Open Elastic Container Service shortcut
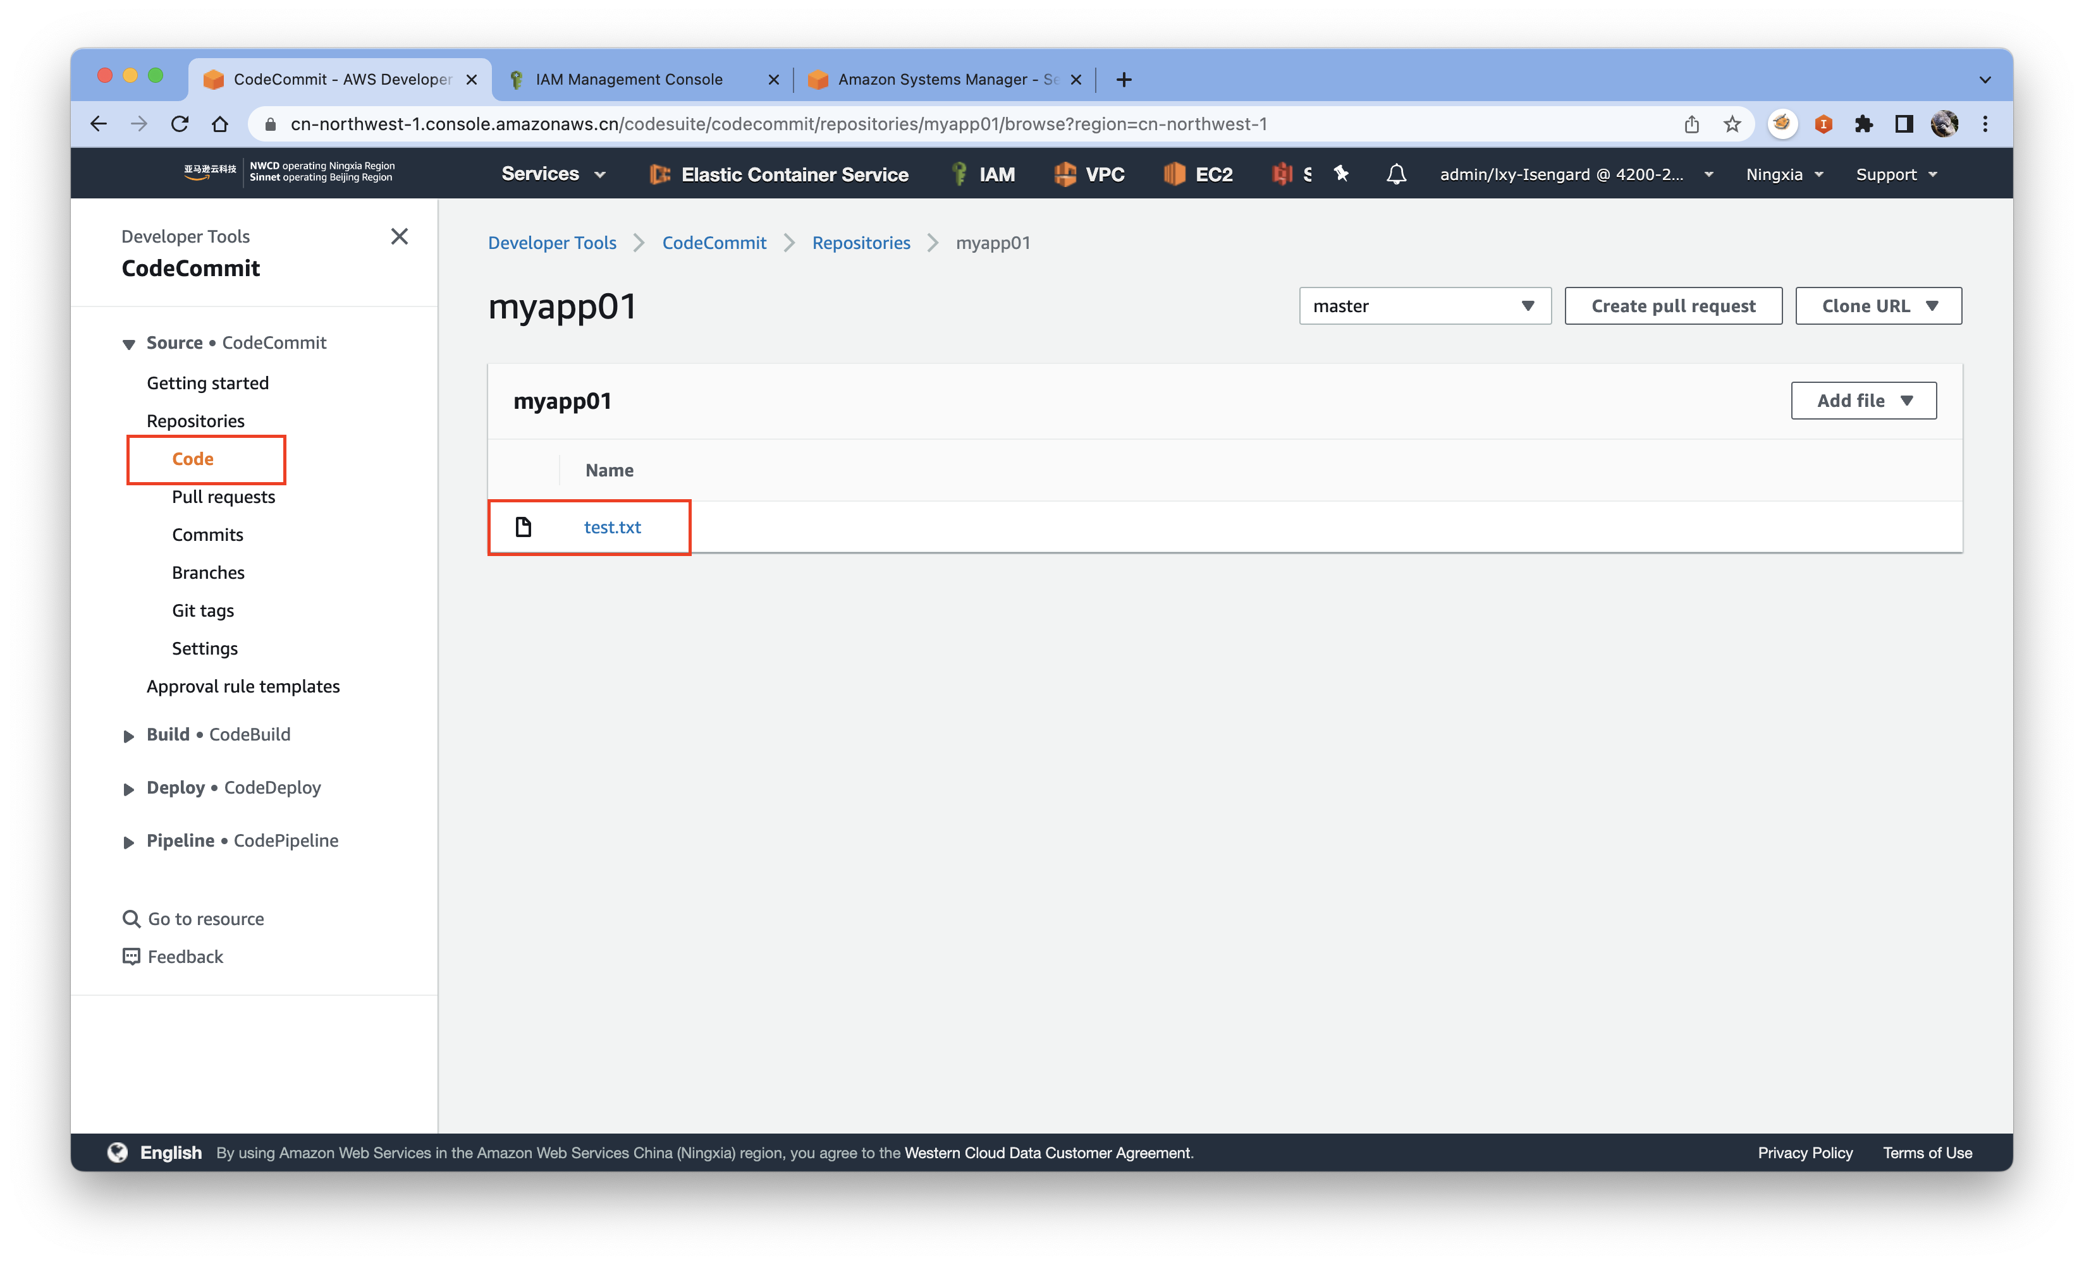Image resolution: width=2084 pixels, height=1265 pixels. click(779, 174)
